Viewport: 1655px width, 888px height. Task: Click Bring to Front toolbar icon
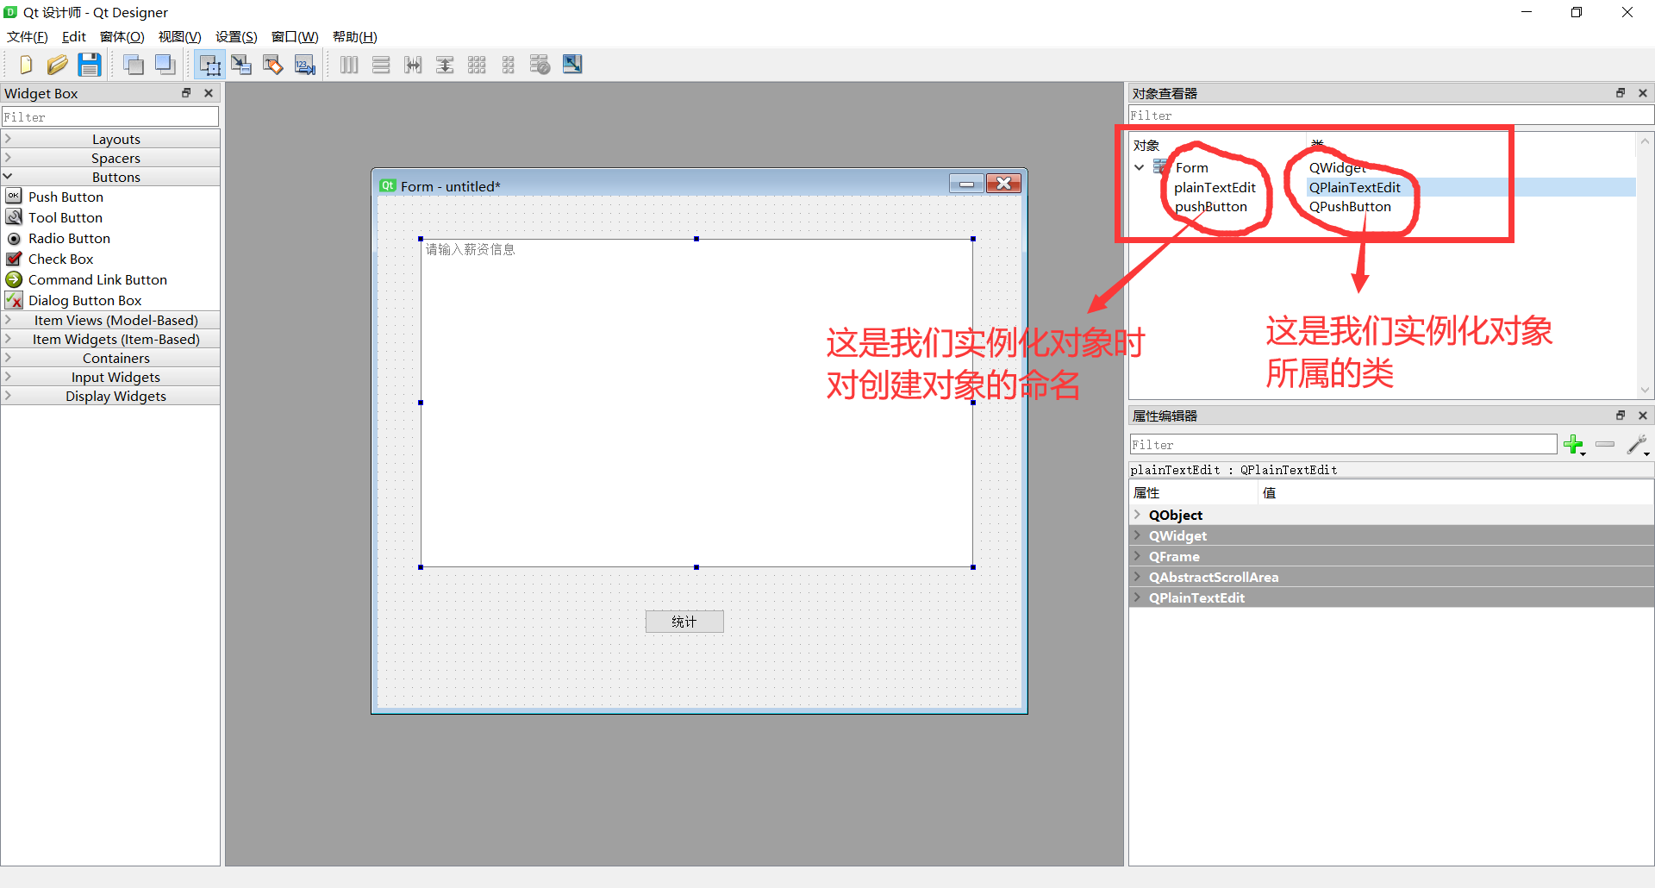[x=165, y=65]
